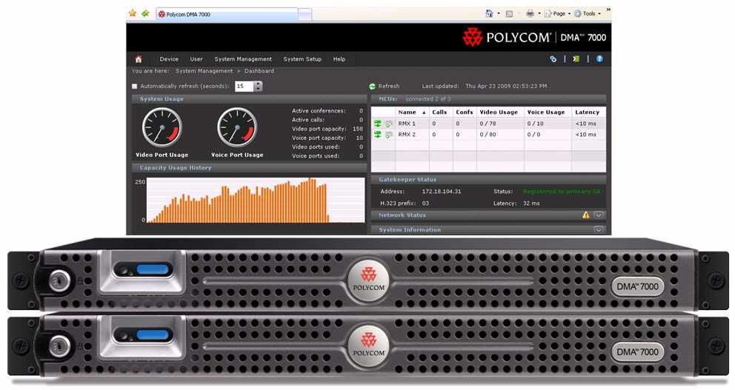Viewport: 735px width, 390px height.
Task: Click the browser Favorites star icon
Action: (133, 13)
